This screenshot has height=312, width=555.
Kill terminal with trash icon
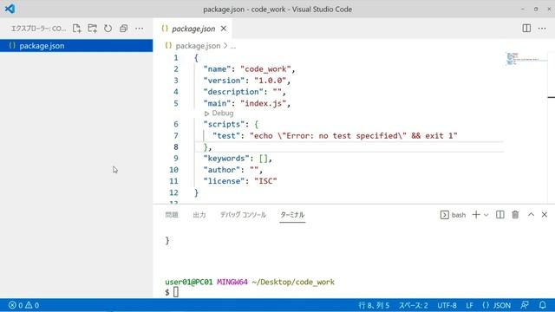pyautogui.click(x=515, y=215)
